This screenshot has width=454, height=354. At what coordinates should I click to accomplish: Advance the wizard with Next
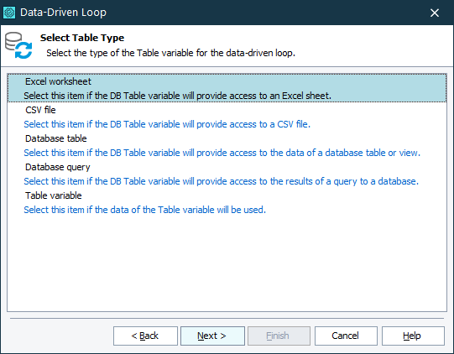coord(212,336)
